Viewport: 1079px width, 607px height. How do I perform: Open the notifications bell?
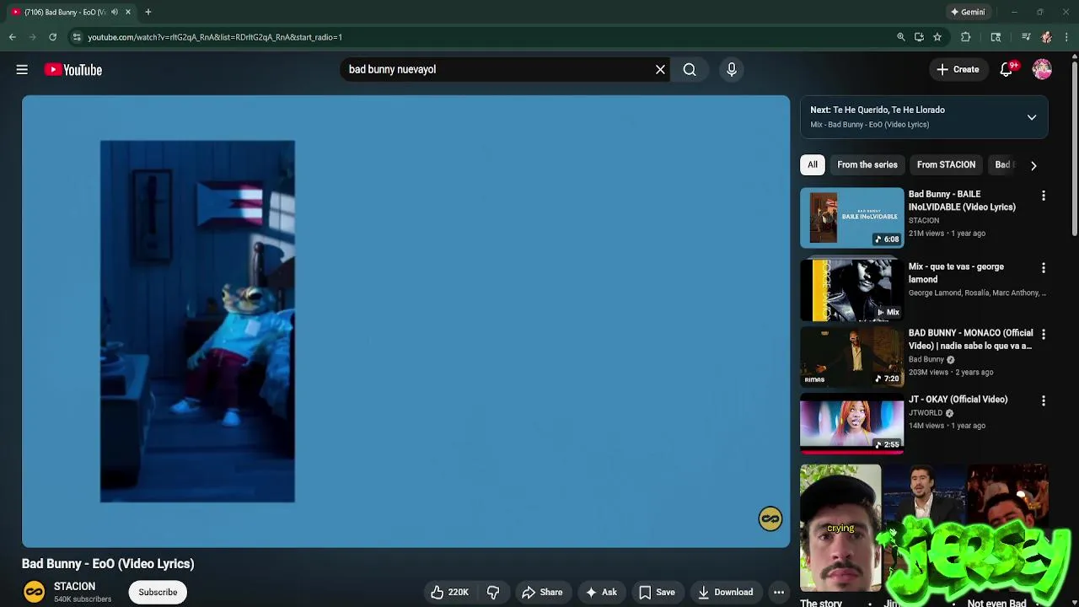pyautogui.click(x=1006, y=70)
